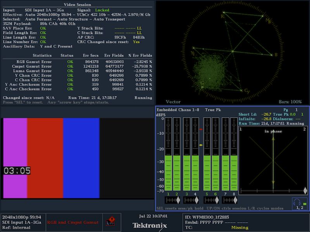
Task: Click the red peak marker beside the audio meters
Action: point(201,129)
